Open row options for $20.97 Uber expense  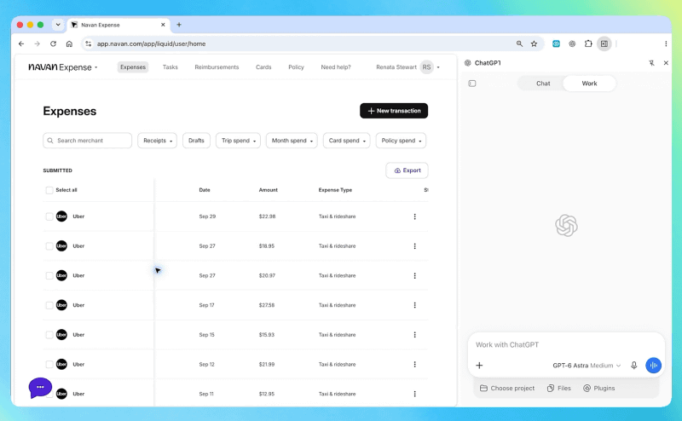(414, 276)
